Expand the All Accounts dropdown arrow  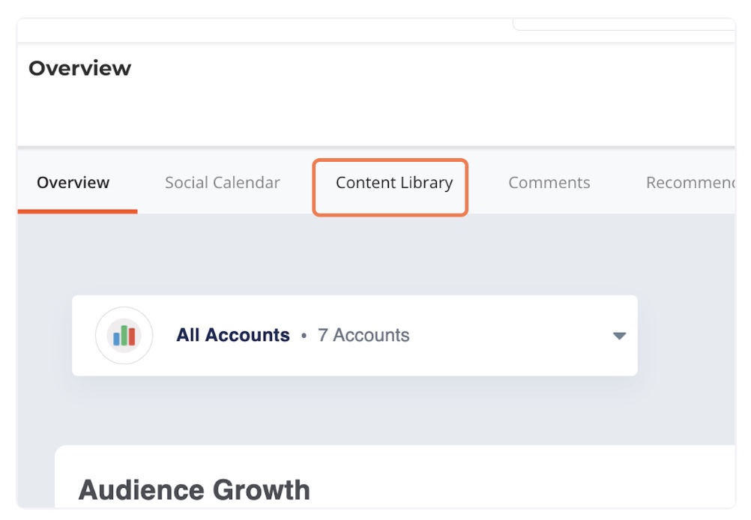(619, 336)
